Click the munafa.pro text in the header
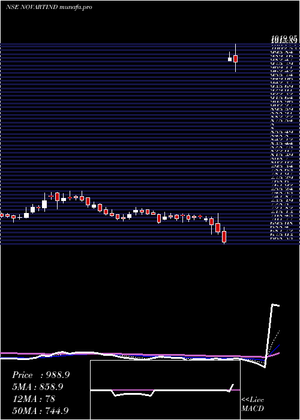 [76, 7]
